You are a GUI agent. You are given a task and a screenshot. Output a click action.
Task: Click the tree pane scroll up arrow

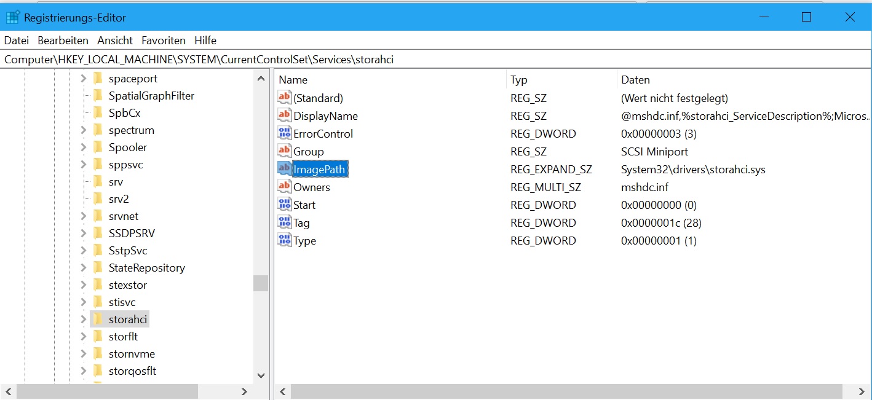tap(261, 79)
